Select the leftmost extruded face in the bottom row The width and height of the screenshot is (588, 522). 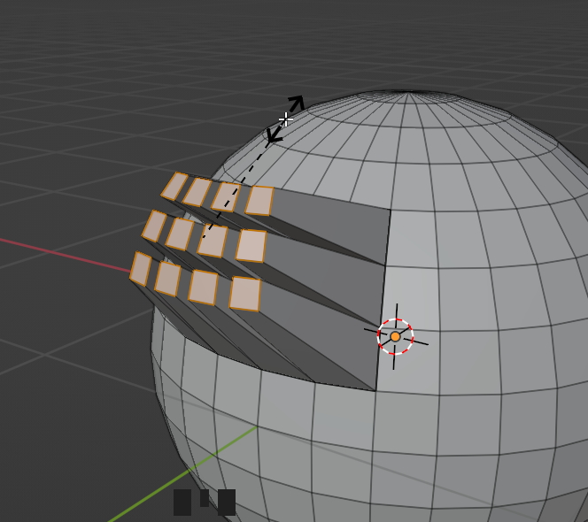[x=141, y=269]
